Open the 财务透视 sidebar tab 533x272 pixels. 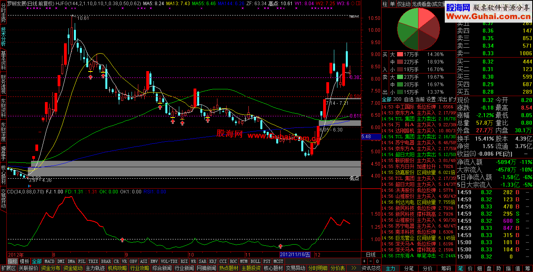[3, 84]
